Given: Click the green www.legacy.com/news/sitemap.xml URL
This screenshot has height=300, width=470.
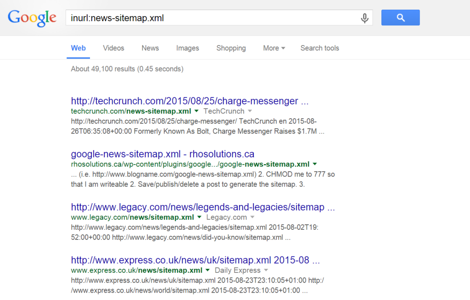Looking at the screenshot, I should click(133, 217).
